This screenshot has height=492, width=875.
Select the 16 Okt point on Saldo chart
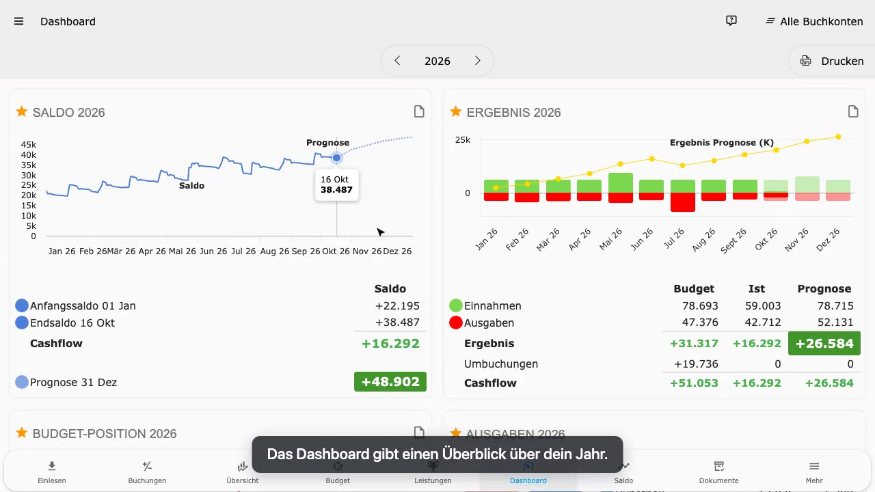pos(336,158)
